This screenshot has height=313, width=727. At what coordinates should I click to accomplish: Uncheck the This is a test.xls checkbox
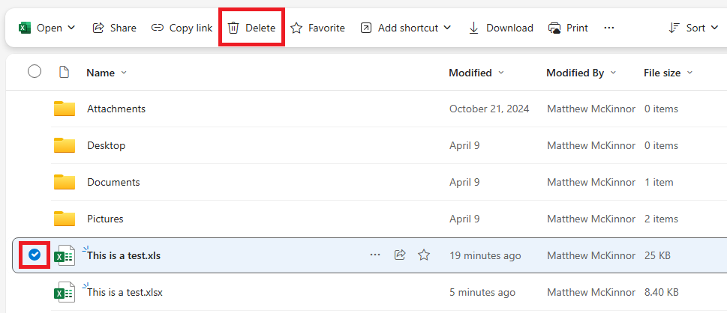pyautogui.click(x=34, y=255)
